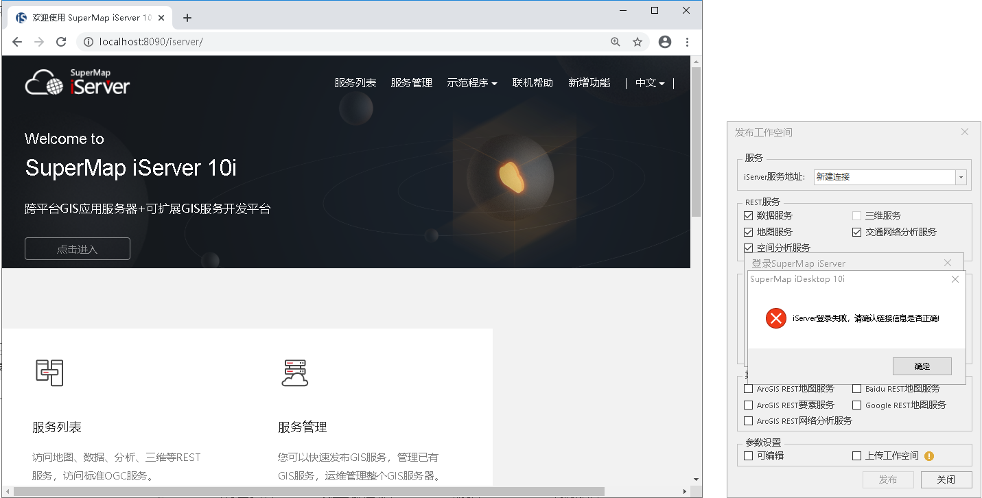The image size is (982, 498).
Task: Open 服务列表 in the top navigation
Action: pyautogui.click(x=355, y=83)
